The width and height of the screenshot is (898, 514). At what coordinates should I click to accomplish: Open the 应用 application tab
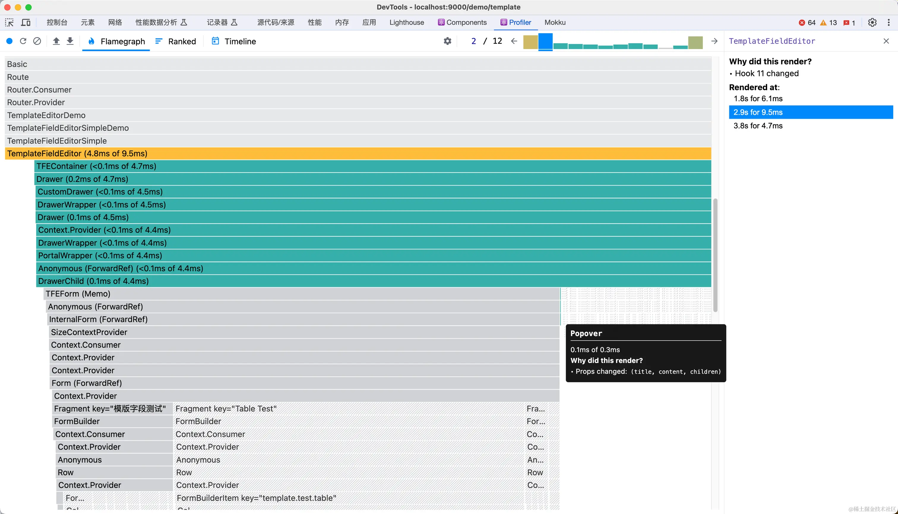click(369, 23)
